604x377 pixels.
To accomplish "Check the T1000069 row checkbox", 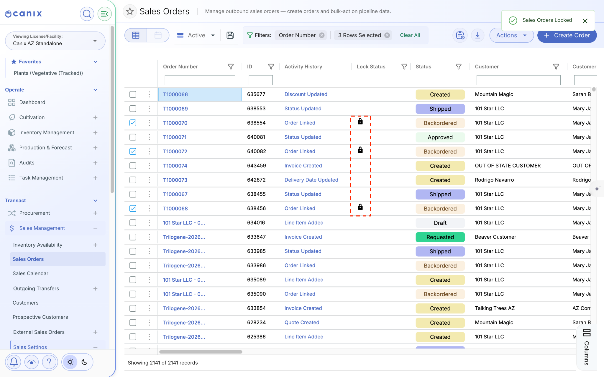I will [x=133, y=109].
